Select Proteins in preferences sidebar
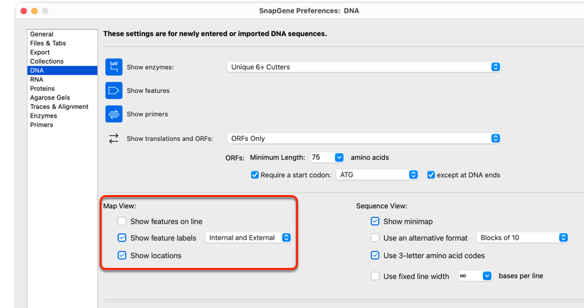 (62, 88)
